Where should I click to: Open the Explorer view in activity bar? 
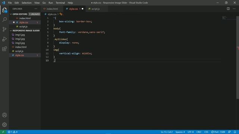coord(4,10)
